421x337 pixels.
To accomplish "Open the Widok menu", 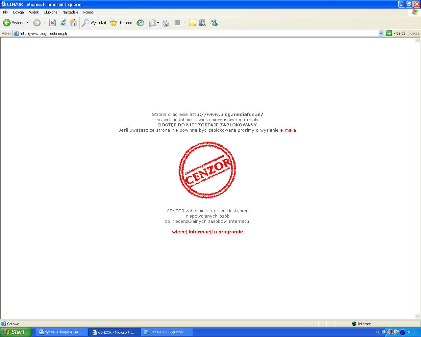I will tap(34, 12).
